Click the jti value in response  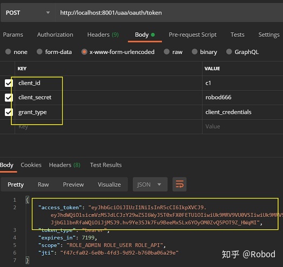[119, 253]
